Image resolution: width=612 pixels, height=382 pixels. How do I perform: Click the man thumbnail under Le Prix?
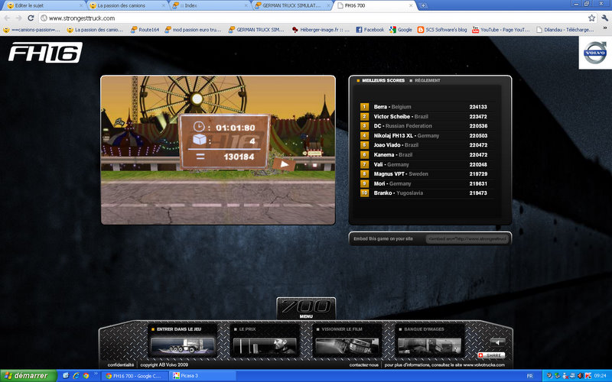point(265,346)
